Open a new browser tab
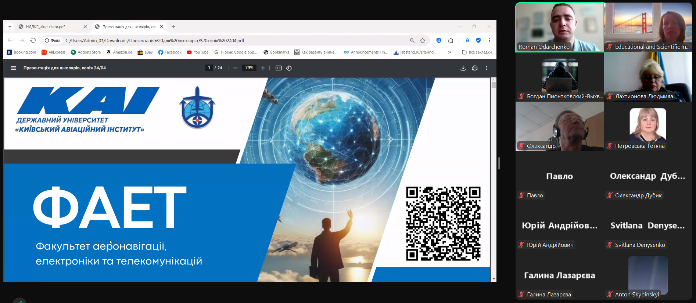Screen dimensions: 696x303 (x=173, y=26)
